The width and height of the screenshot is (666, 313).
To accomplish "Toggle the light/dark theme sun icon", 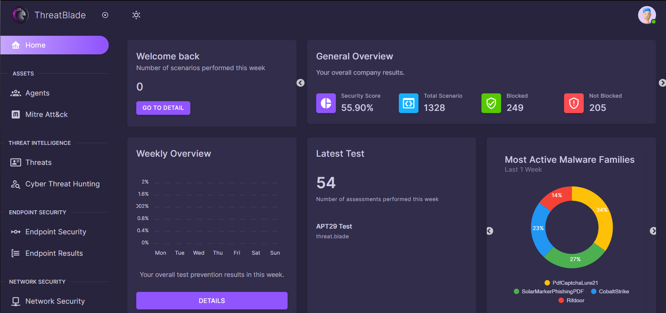I will click(136, 15).
